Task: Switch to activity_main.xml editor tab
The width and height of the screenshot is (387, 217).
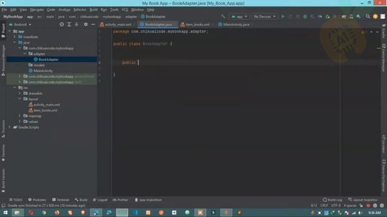Action: click(x=117, y=24)
